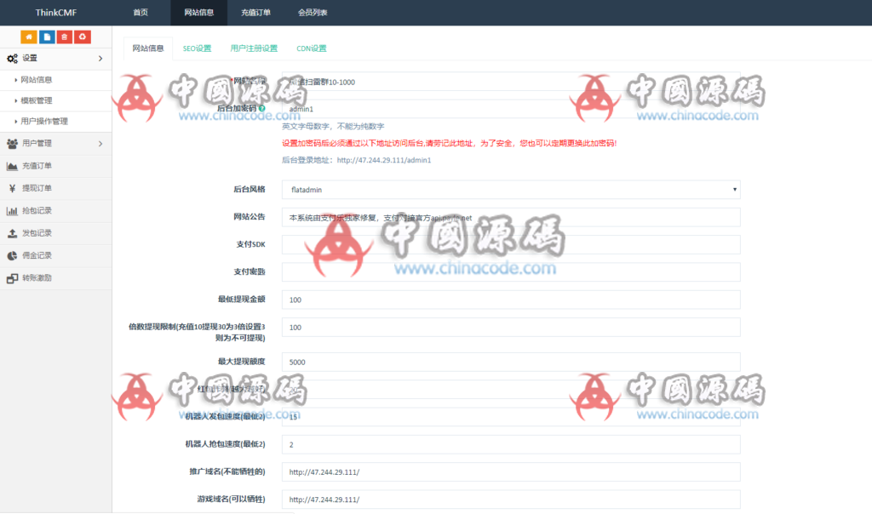Click into the 网站公告 text field
The height and width of the screenshot is (514, 872).
[x=511, y=217]
